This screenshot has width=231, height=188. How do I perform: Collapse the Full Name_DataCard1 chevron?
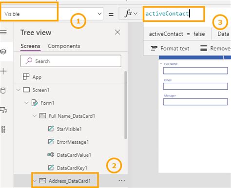click(35, 116)
